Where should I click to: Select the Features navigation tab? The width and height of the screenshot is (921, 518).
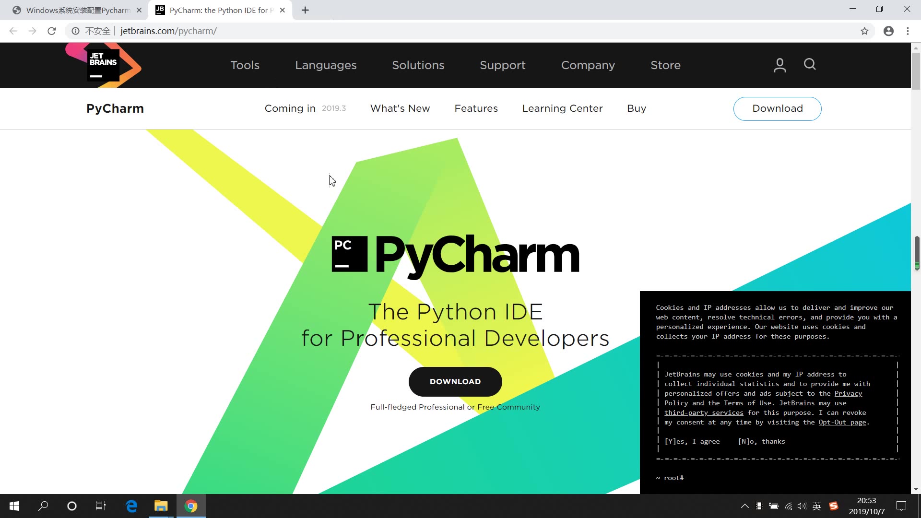click(476, 108)
